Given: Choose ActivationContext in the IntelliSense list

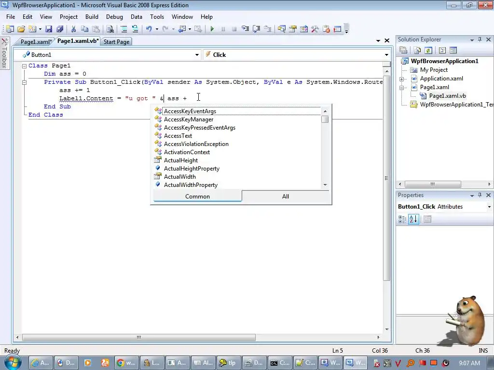Looking at the screenshot, I should coord(187,152).
